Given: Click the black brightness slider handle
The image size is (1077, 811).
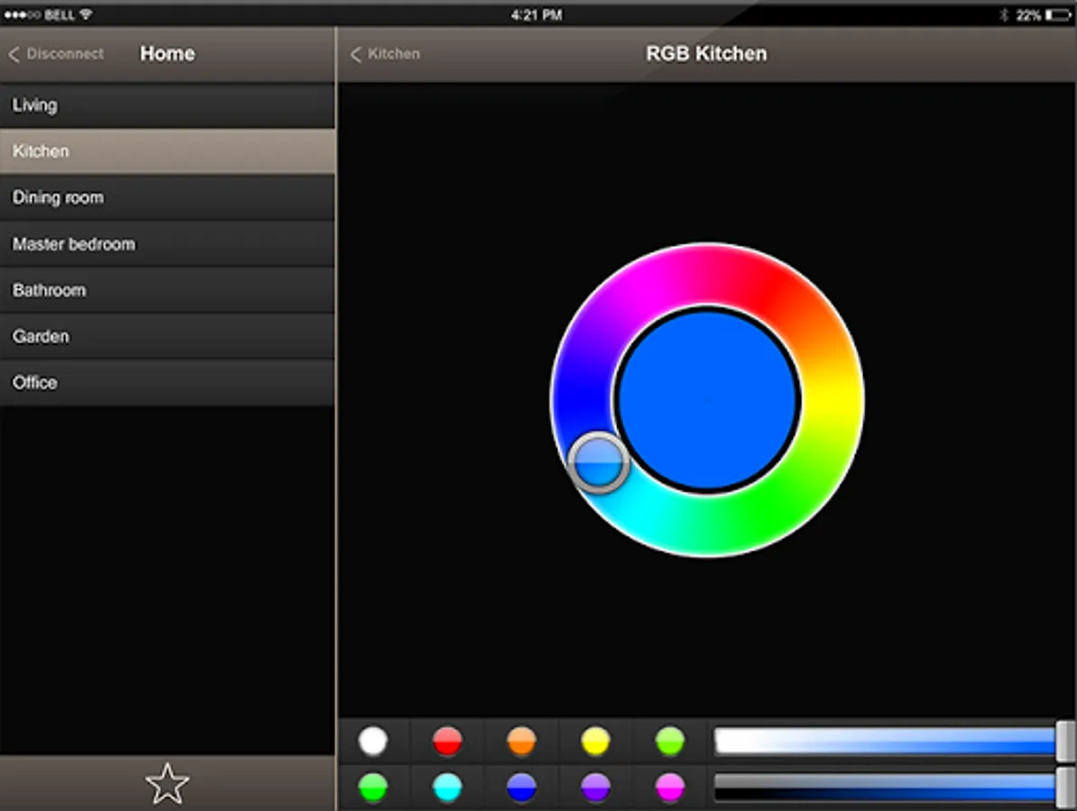Looking at the screenshot, I should click(x=1065, y=787).
